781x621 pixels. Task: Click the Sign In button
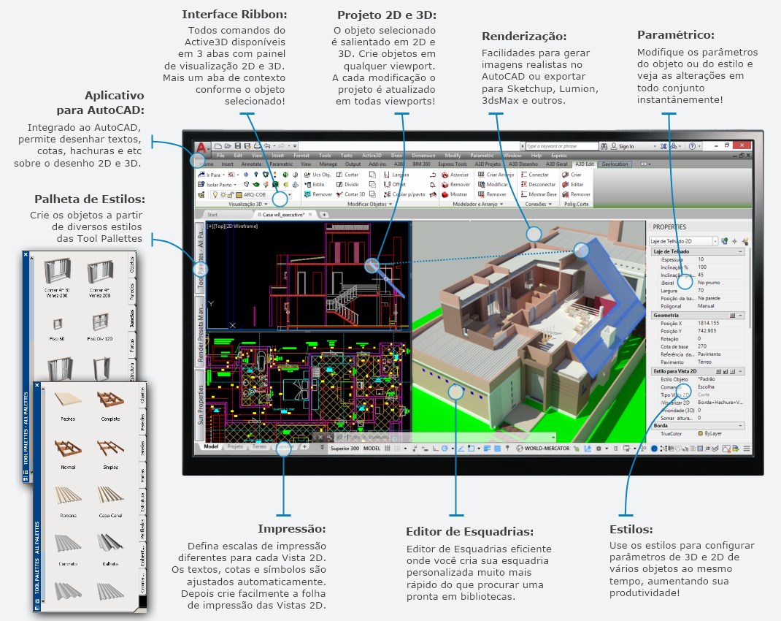(x=626, y=146)
